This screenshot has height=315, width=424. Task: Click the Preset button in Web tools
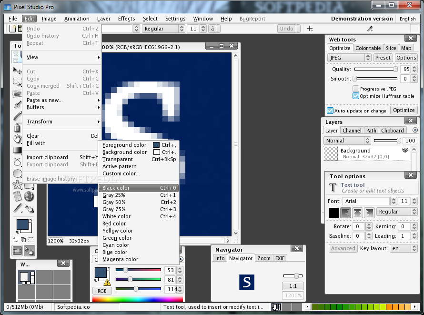pos(383,58)
